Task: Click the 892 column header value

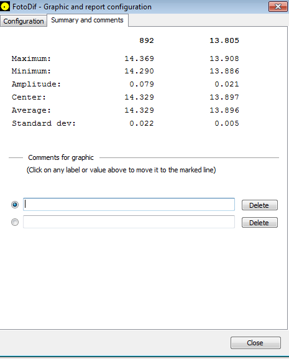Action: 147,40
